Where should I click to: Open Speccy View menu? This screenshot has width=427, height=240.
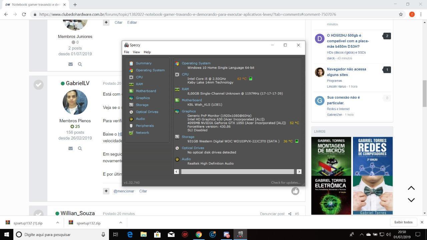[136, 52]
